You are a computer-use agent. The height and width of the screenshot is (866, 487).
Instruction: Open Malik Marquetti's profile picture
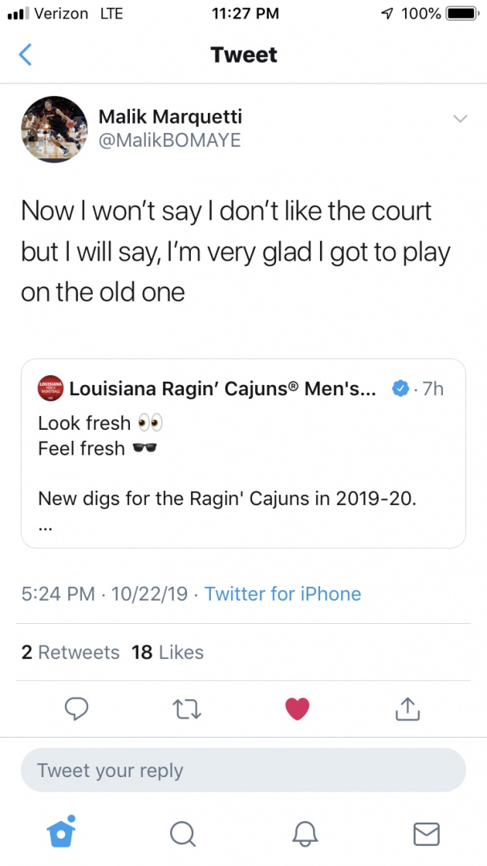[54, 129]
